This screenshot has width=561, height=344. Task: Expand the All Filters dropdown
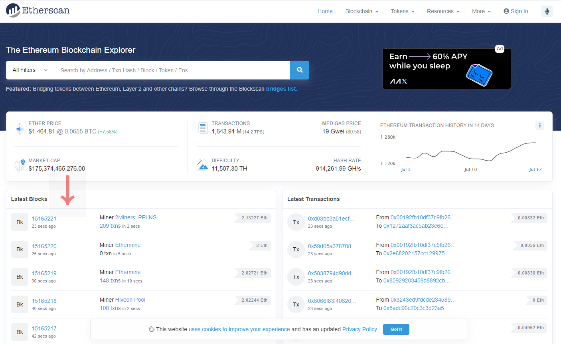click(x=30, y=70)
